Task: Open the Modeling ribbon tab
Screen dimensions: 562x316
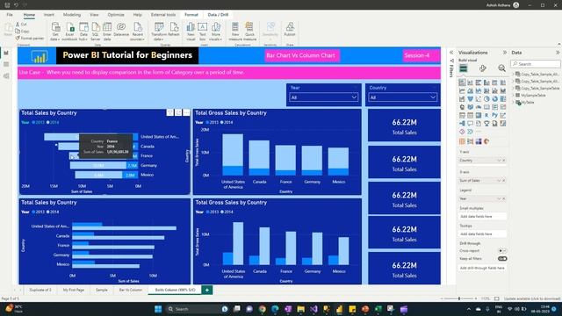Action: click(72, 15)
